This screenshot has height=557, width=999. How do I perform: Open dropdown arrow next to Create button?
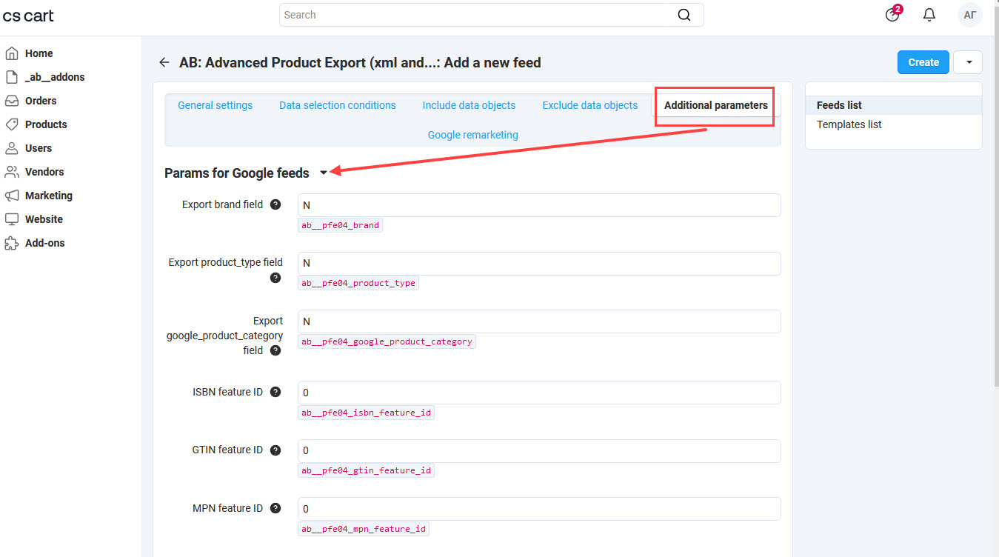click(969, 63)
